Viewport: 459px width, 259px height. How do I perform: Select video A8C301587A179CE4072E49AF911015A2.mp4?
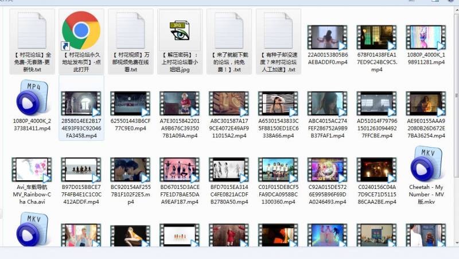tap(229, 103)
